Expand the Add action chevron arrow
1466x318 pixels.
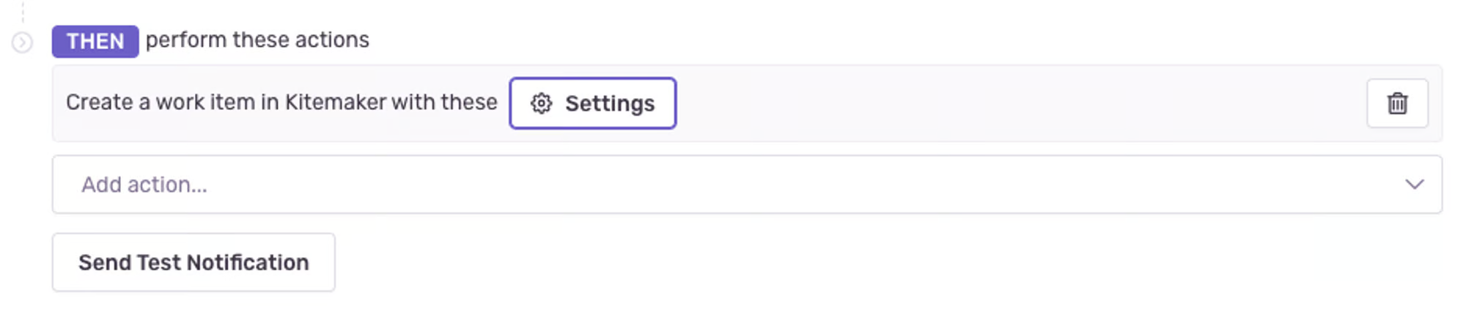click(1414, 184)
